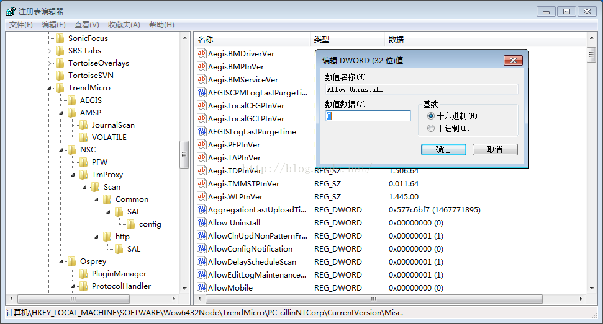The image size is (603, 324).
Task: Click the Allow Uninstall DWORD icon
Action: [x=201, y=222]
